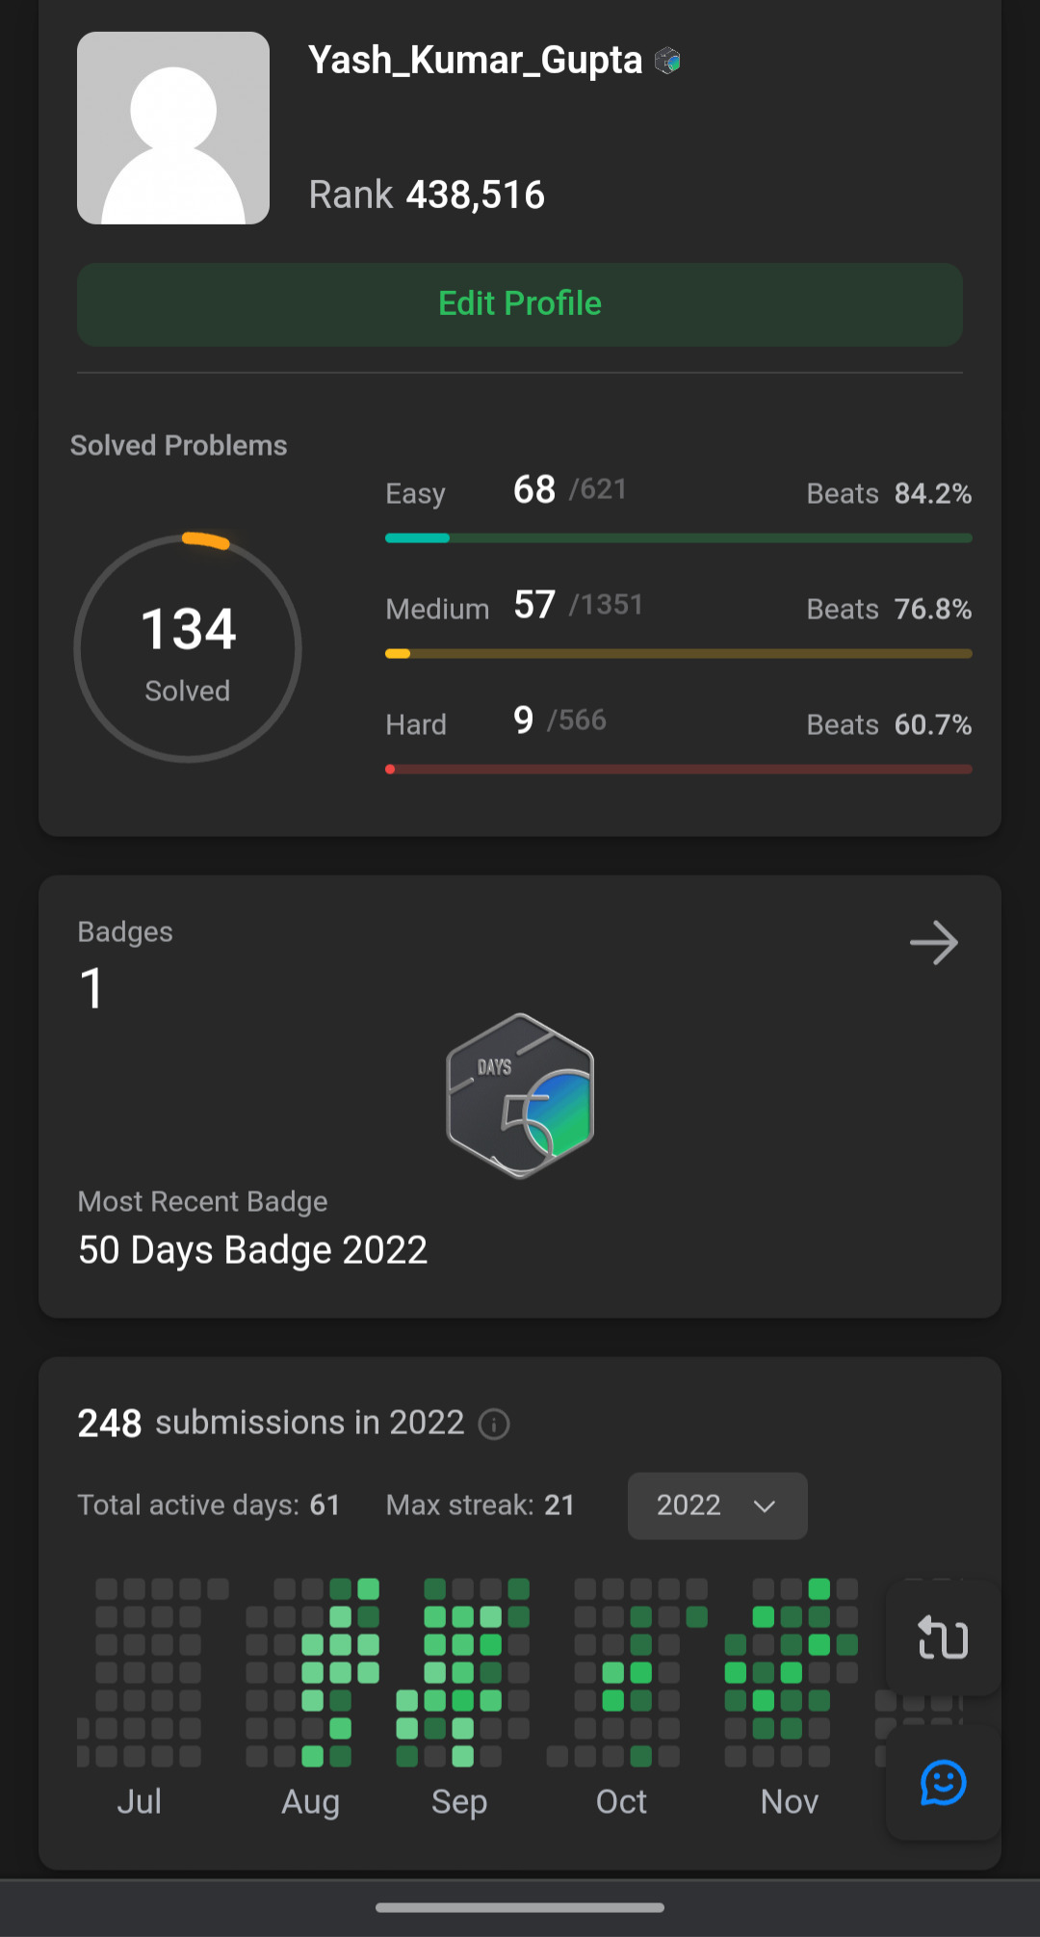Open the 2022 year dropdown
Image resolution: width=1040 pixels, height=1937 pixels.
[717, 1505]
